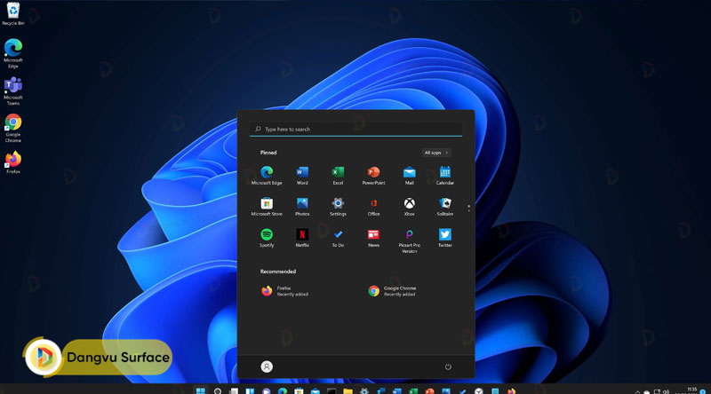
Task: Open Microsoft Edge from pinned apps
Action: (267, 172)
